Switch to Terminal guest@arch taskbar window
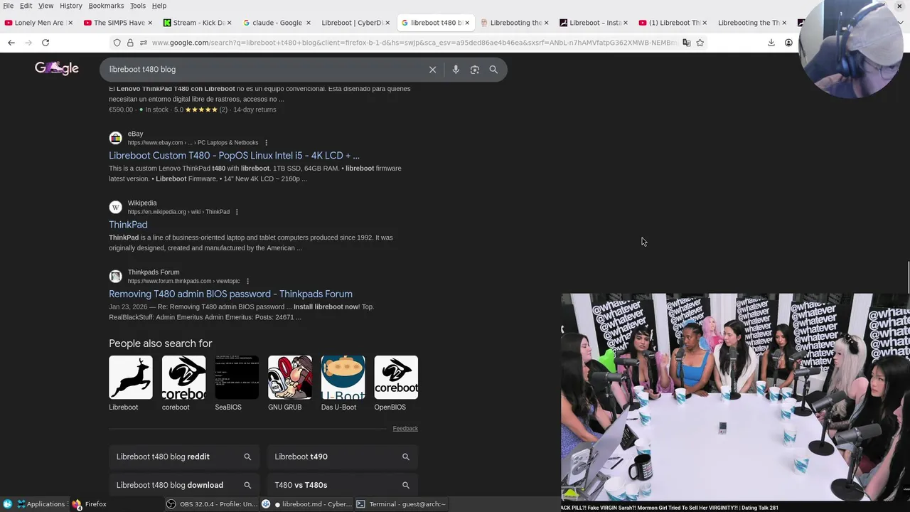Viewport: 910px width, 512px height. click(401, 504)
